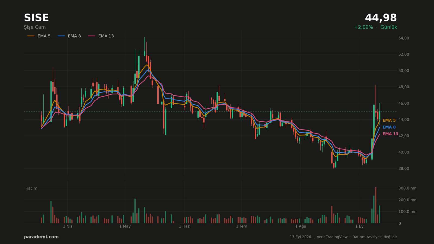Screen dimensions: 434x244
Task: Click the 1 Haz date label
Action: (184, 226)
